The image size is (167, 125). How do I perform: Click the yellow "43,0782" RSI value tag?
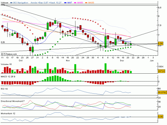coord(162,92)
